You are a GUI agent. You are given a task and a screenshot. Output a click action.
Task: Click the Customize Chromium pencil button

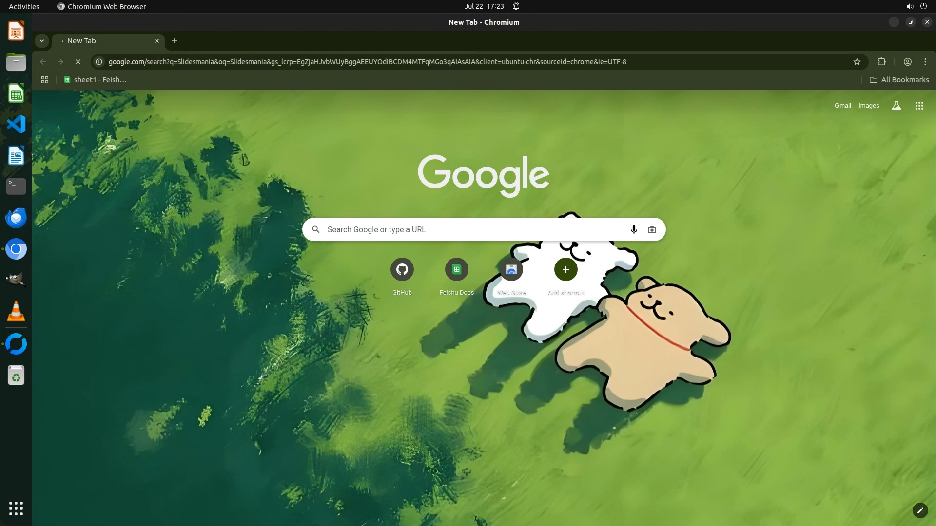[919, 510]
